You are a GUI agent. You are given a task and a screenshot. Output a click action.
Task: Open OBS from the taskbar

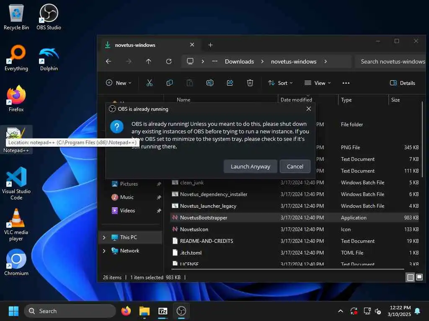[181, 311]
